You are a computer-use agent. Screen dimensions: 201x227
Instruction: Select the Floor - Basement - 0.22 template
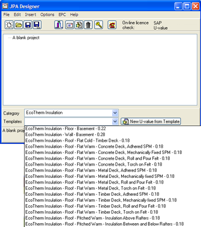[66, 129]
